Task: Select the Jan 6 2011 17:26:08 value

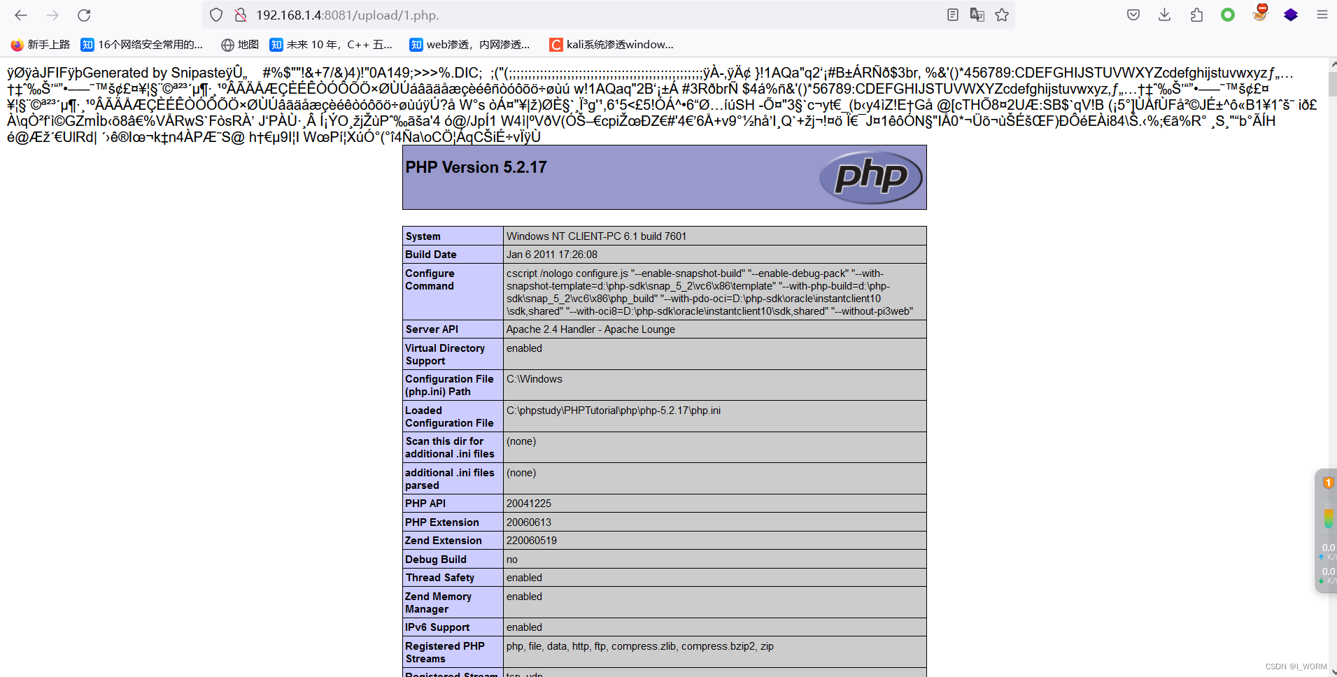Action: [552, 255]
